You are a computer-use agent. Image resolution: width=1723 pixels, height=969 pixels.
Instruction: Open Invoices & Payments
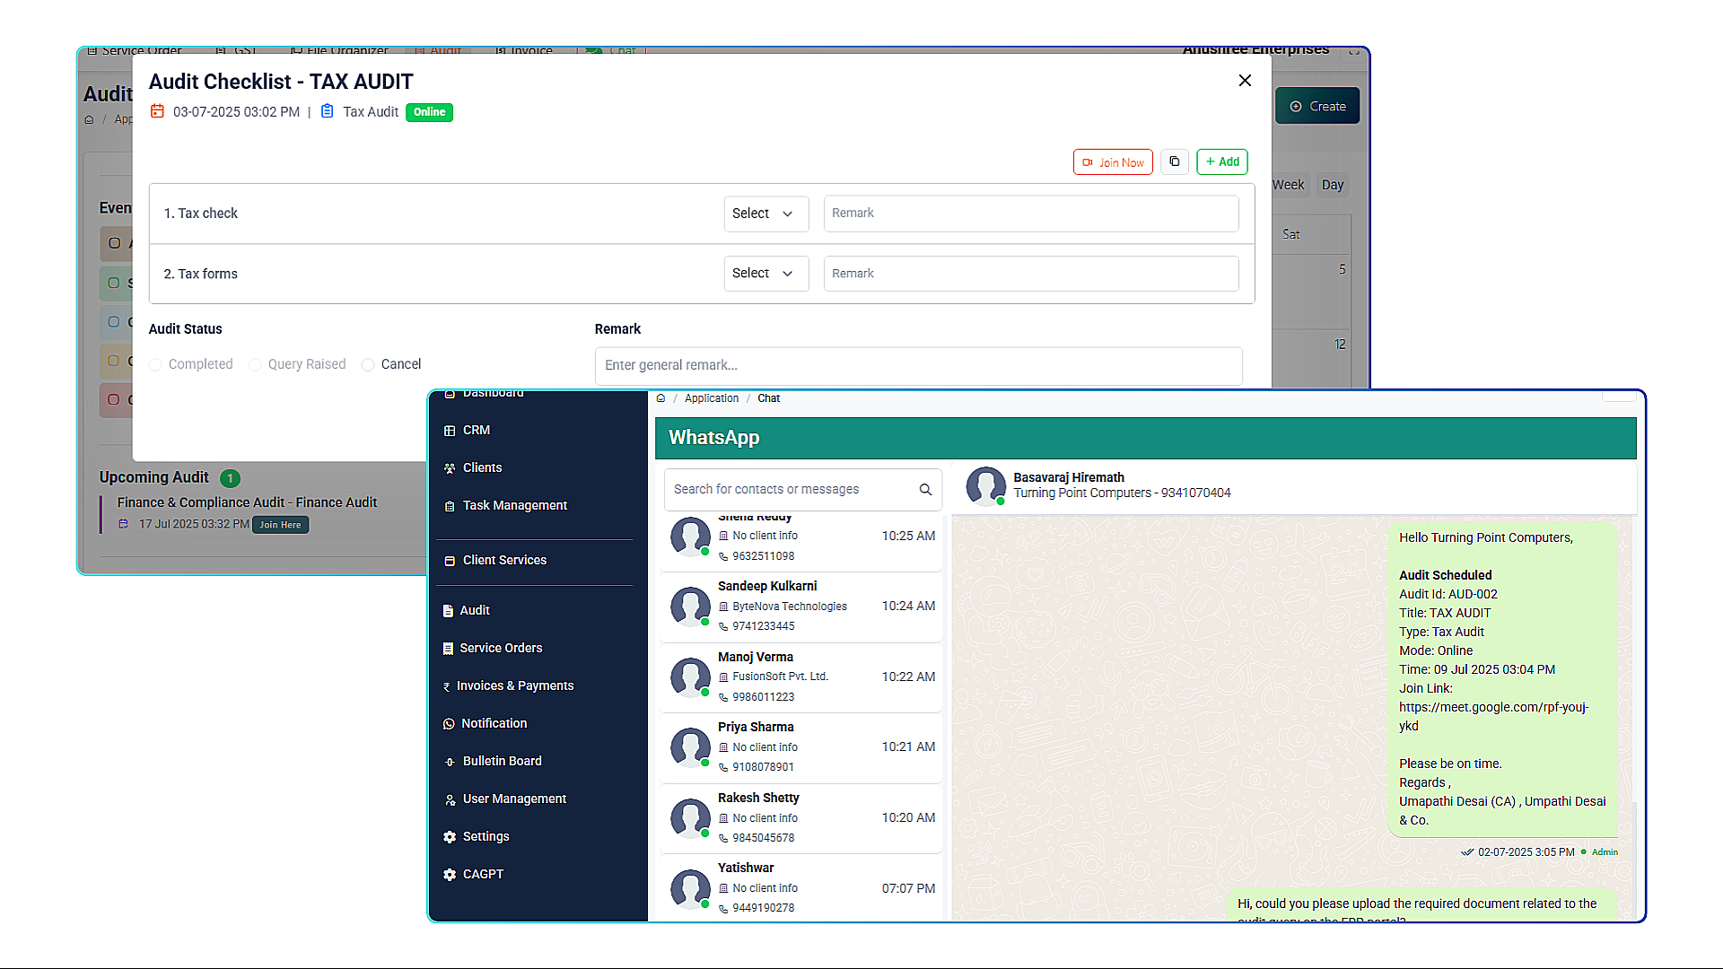point(515,685)
